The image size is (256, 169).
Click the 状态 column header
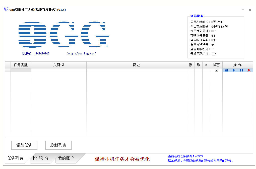(x=216, y=65)
